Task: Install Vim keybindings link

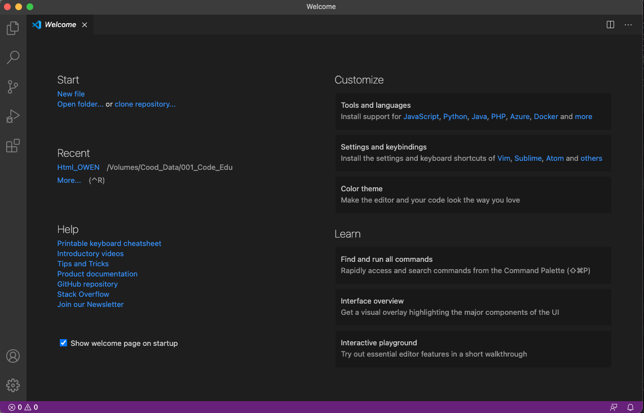Action: tap(504, 158)
